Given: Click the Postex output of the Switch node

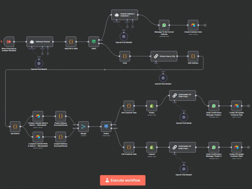Looking at the screenshot, I should (111, 125).
